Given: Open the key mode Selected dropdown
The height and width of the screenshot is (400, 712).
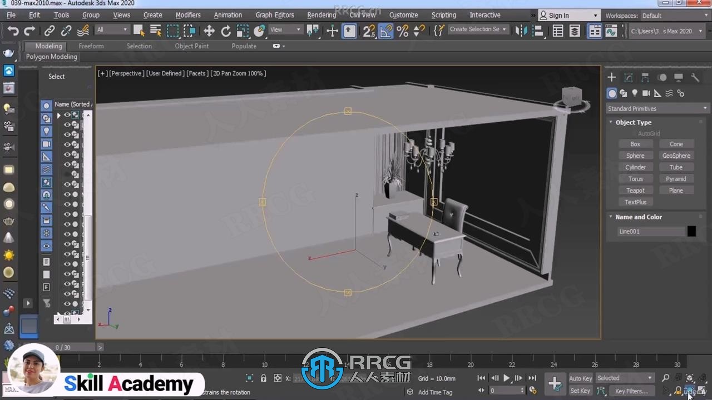Looking at the screenshot, I should pyautogui.click(x=625, y=378).
